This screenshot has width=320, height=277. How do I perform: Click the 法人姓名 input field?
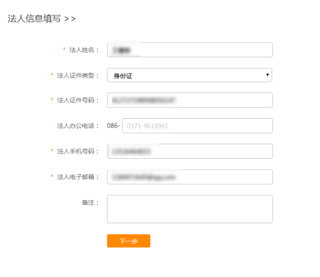pos(190,50)
